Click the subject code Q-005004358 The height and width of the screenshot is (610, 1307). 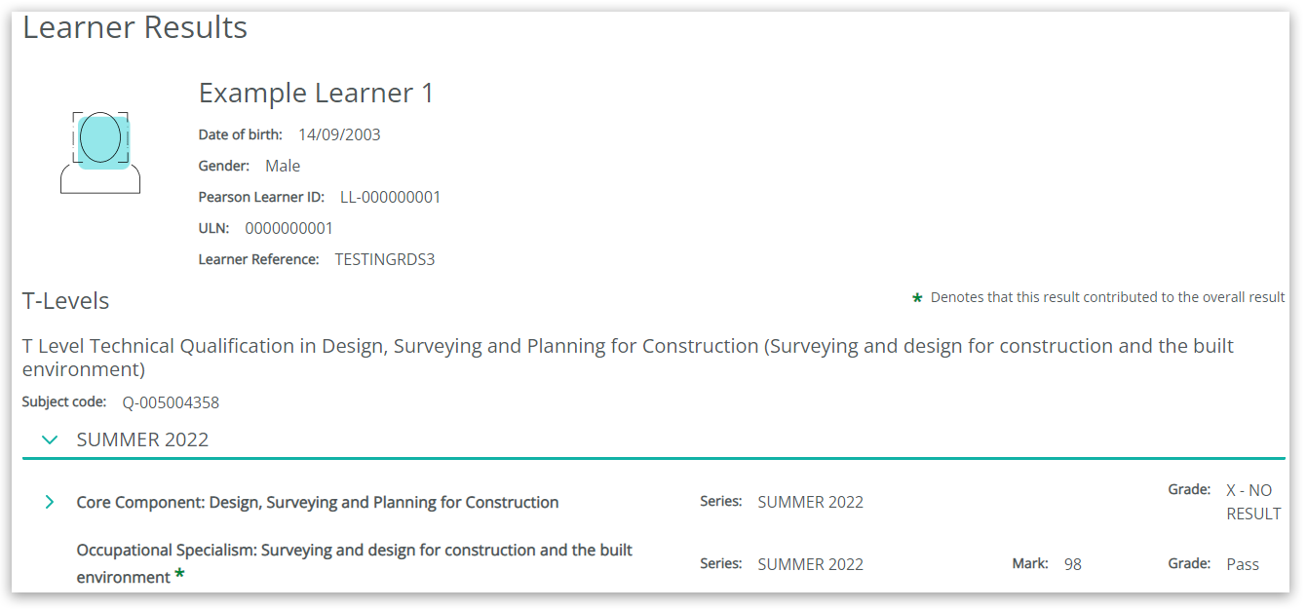coord(171,402)
